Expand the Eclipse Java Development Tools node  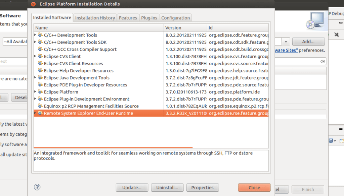pyautogui.click(x=35, y=78)
